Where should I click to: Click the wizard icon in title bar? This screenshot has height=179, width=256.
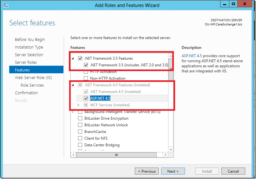pos(6,5)
